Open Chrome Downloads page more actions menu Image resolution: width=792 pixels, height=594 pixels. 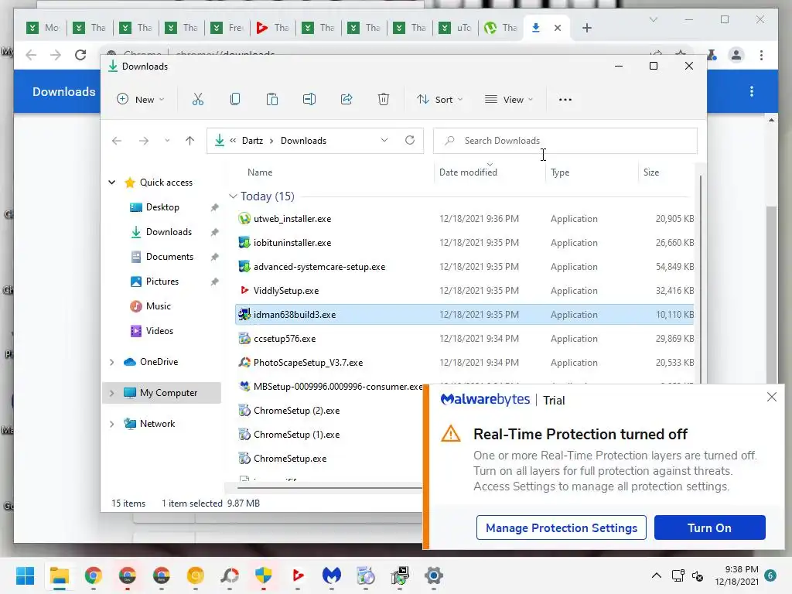(x=752, y=91)
